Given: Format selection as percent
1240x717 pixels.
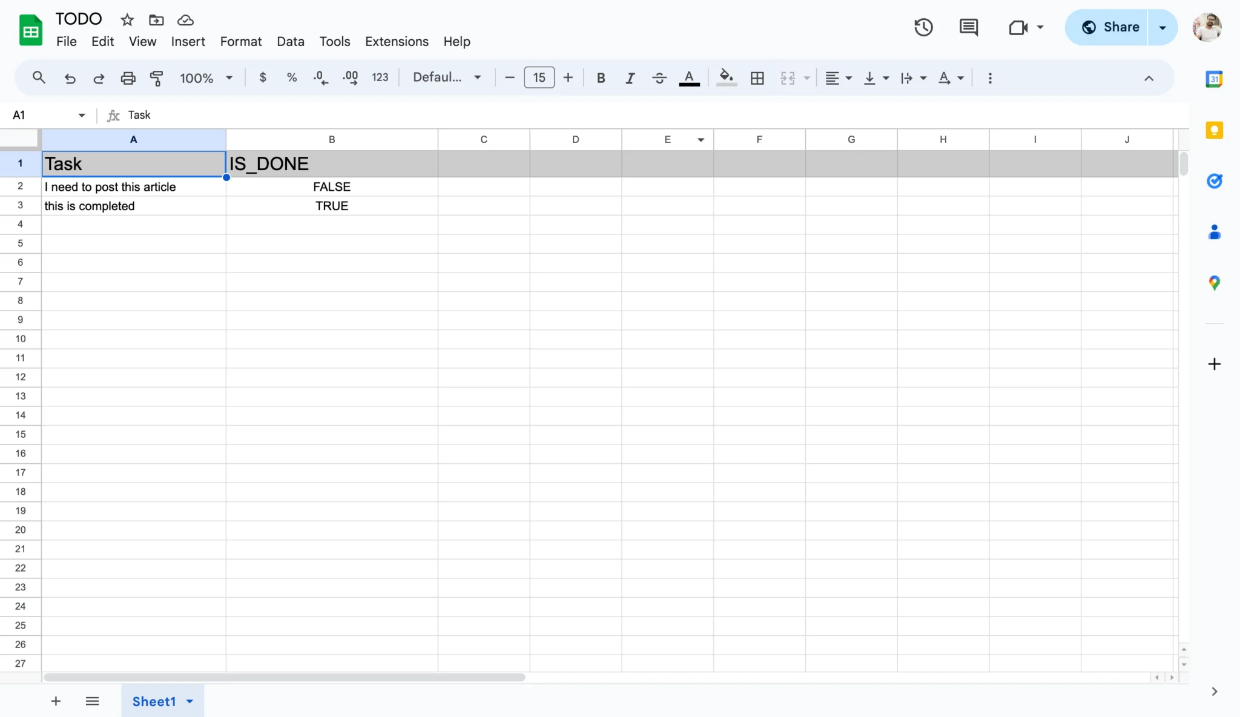Looking at the screenshot, I should click(292, 78).
